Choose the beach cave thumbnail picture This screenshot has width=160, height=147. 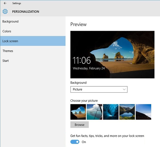tap(78, 112)
